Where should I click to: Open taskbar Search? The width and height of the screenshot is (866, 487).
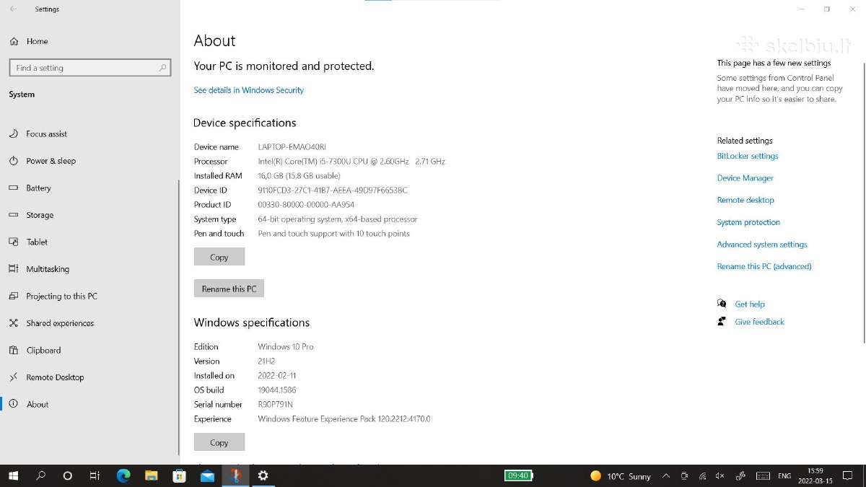click(40, 475)
